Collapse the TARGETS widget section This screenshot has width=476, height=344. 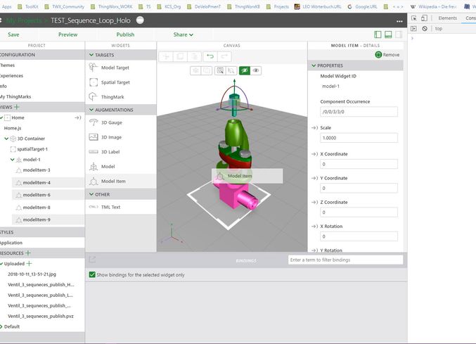click(x=91, y=55)
